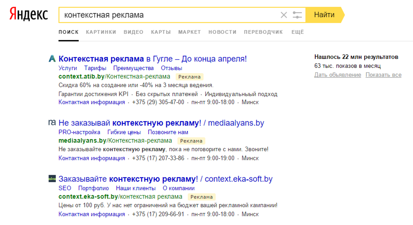
Task: Click the mediaalyans favicon beside the second ad
Action: 52,122
